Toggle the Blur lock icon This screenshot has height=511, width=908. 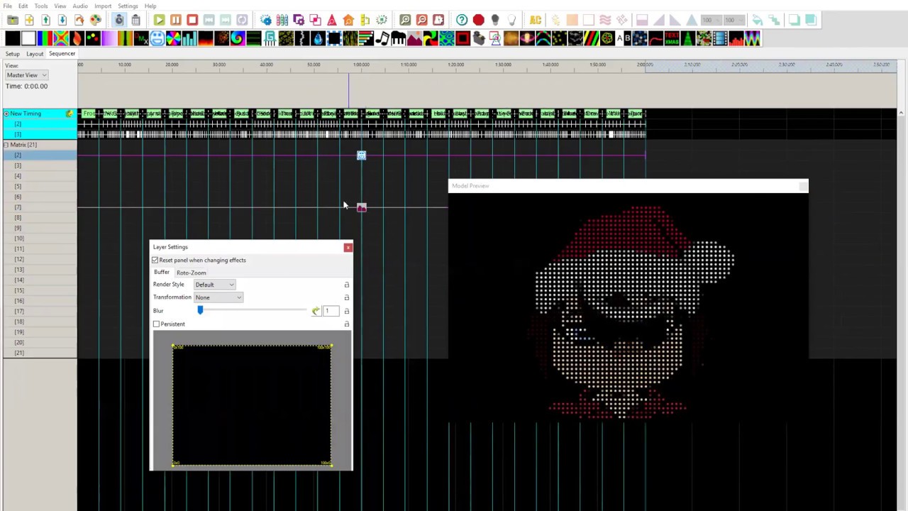(x=346, y=311)
